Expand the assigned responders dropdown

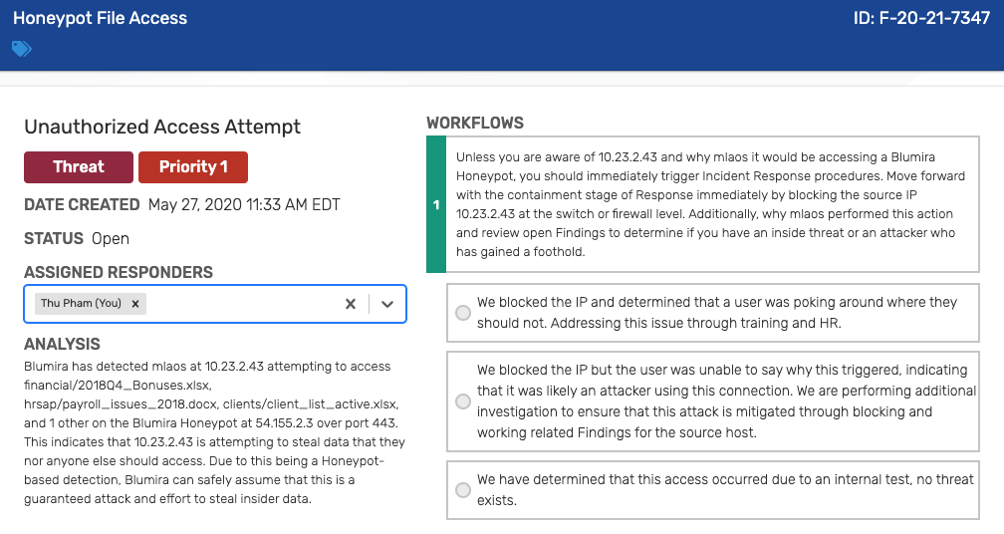point(387,304)
